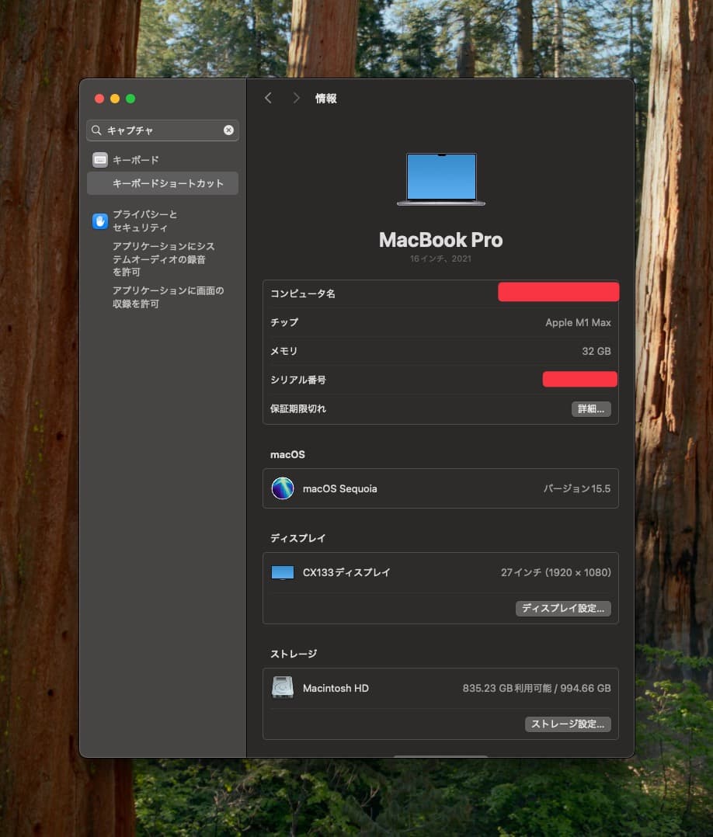This screenshot has width=713, height=837.
Task: Click the 情報 title at the top
Action: 325,98
